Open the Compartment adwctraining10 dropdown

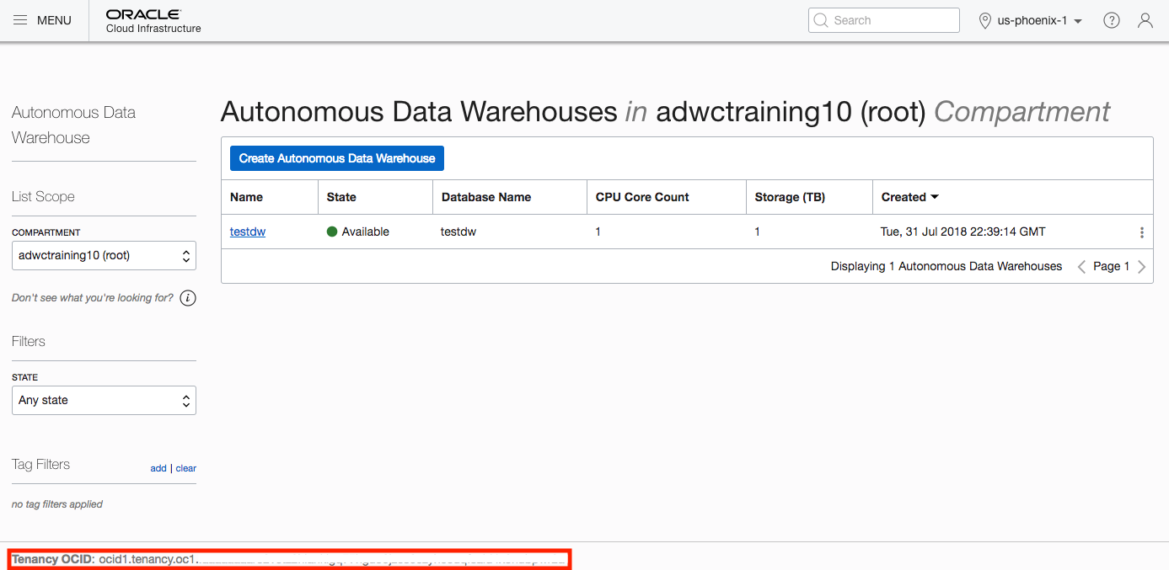(x=104, y=256)
